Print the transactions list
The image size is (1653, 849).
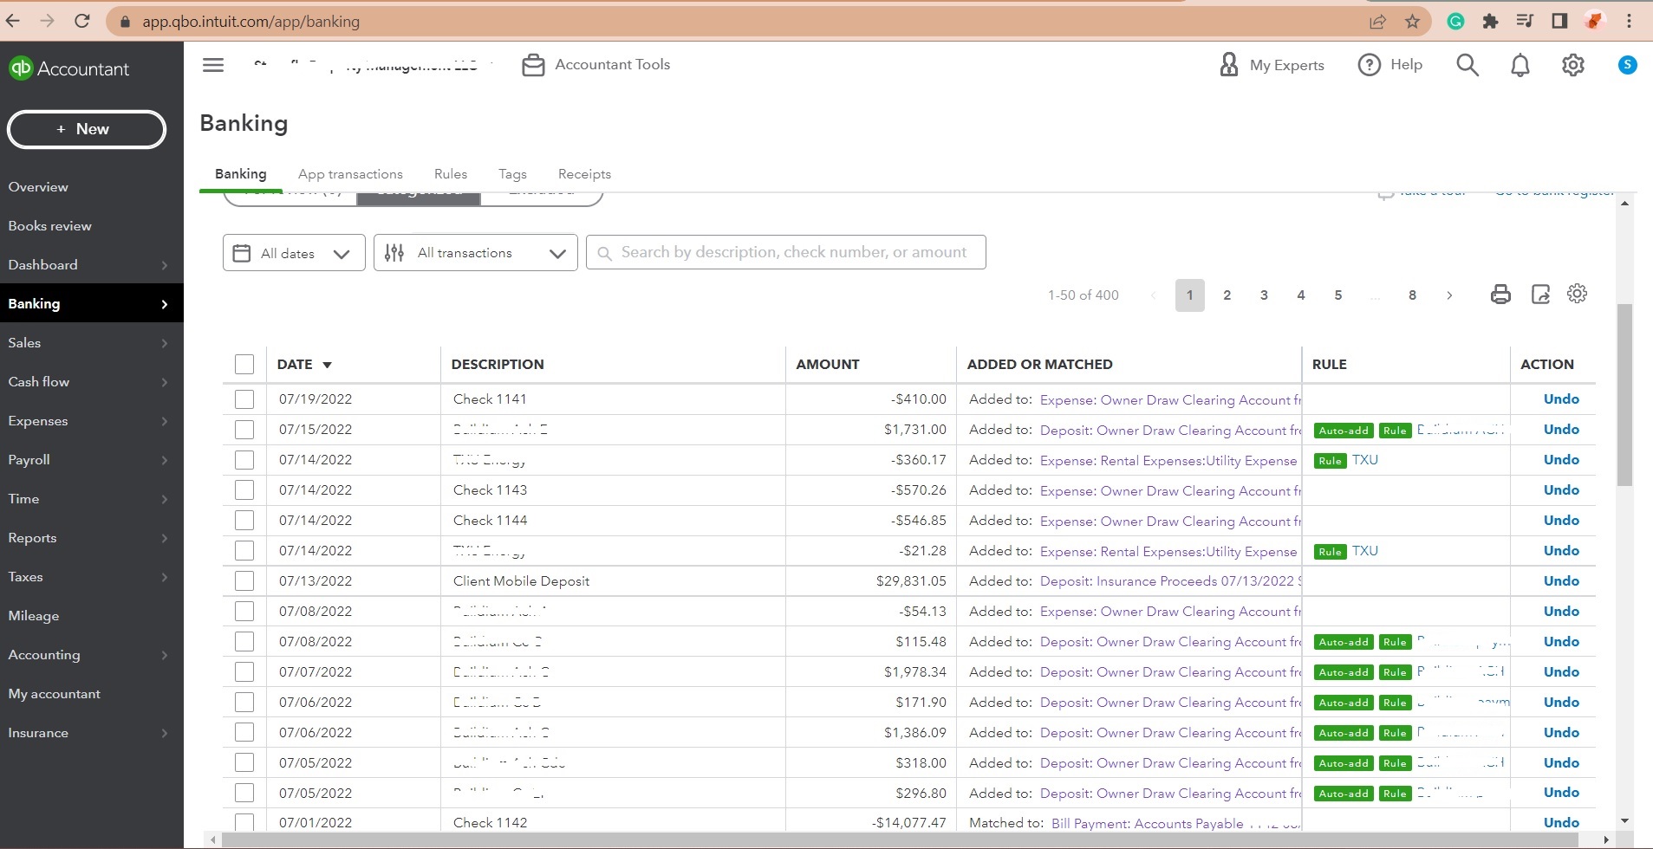click(1500, 295)
